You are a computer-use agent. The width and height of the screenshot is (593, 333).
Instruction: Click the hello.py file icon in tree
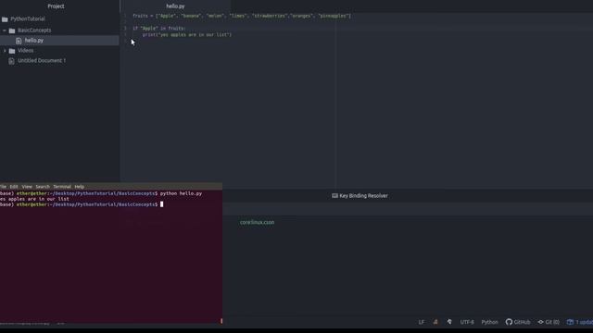(19, 41)
